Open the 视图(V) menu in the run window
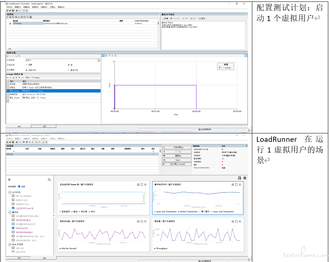Image resolution: width=329 pixels, height=262 pixels. (x=18, y=139)
